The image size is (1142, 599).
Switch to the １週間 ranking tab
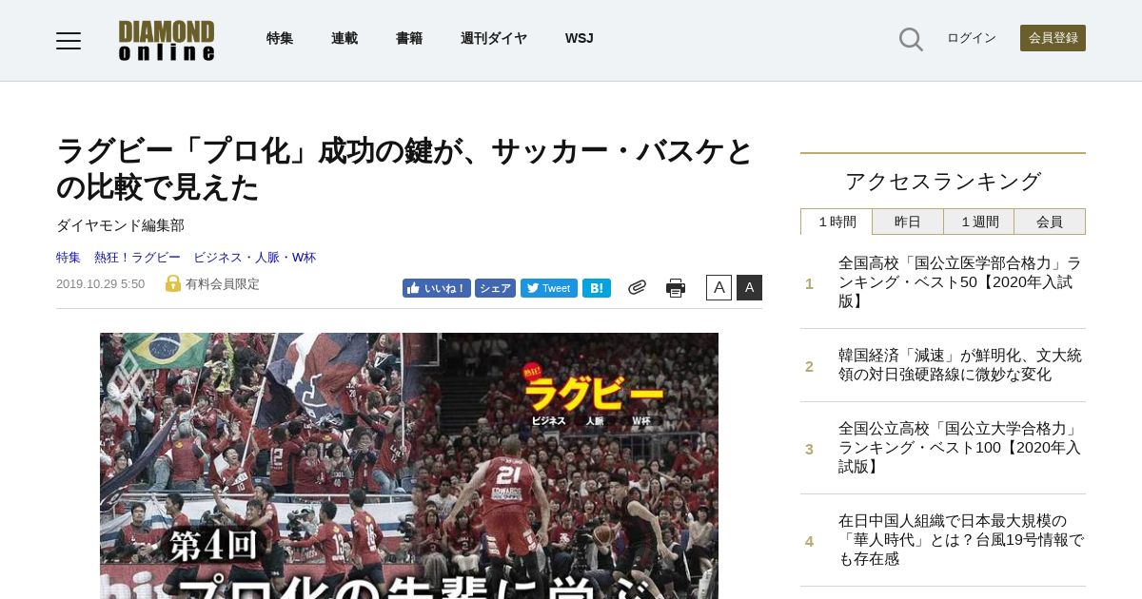[x=979, y=222]
